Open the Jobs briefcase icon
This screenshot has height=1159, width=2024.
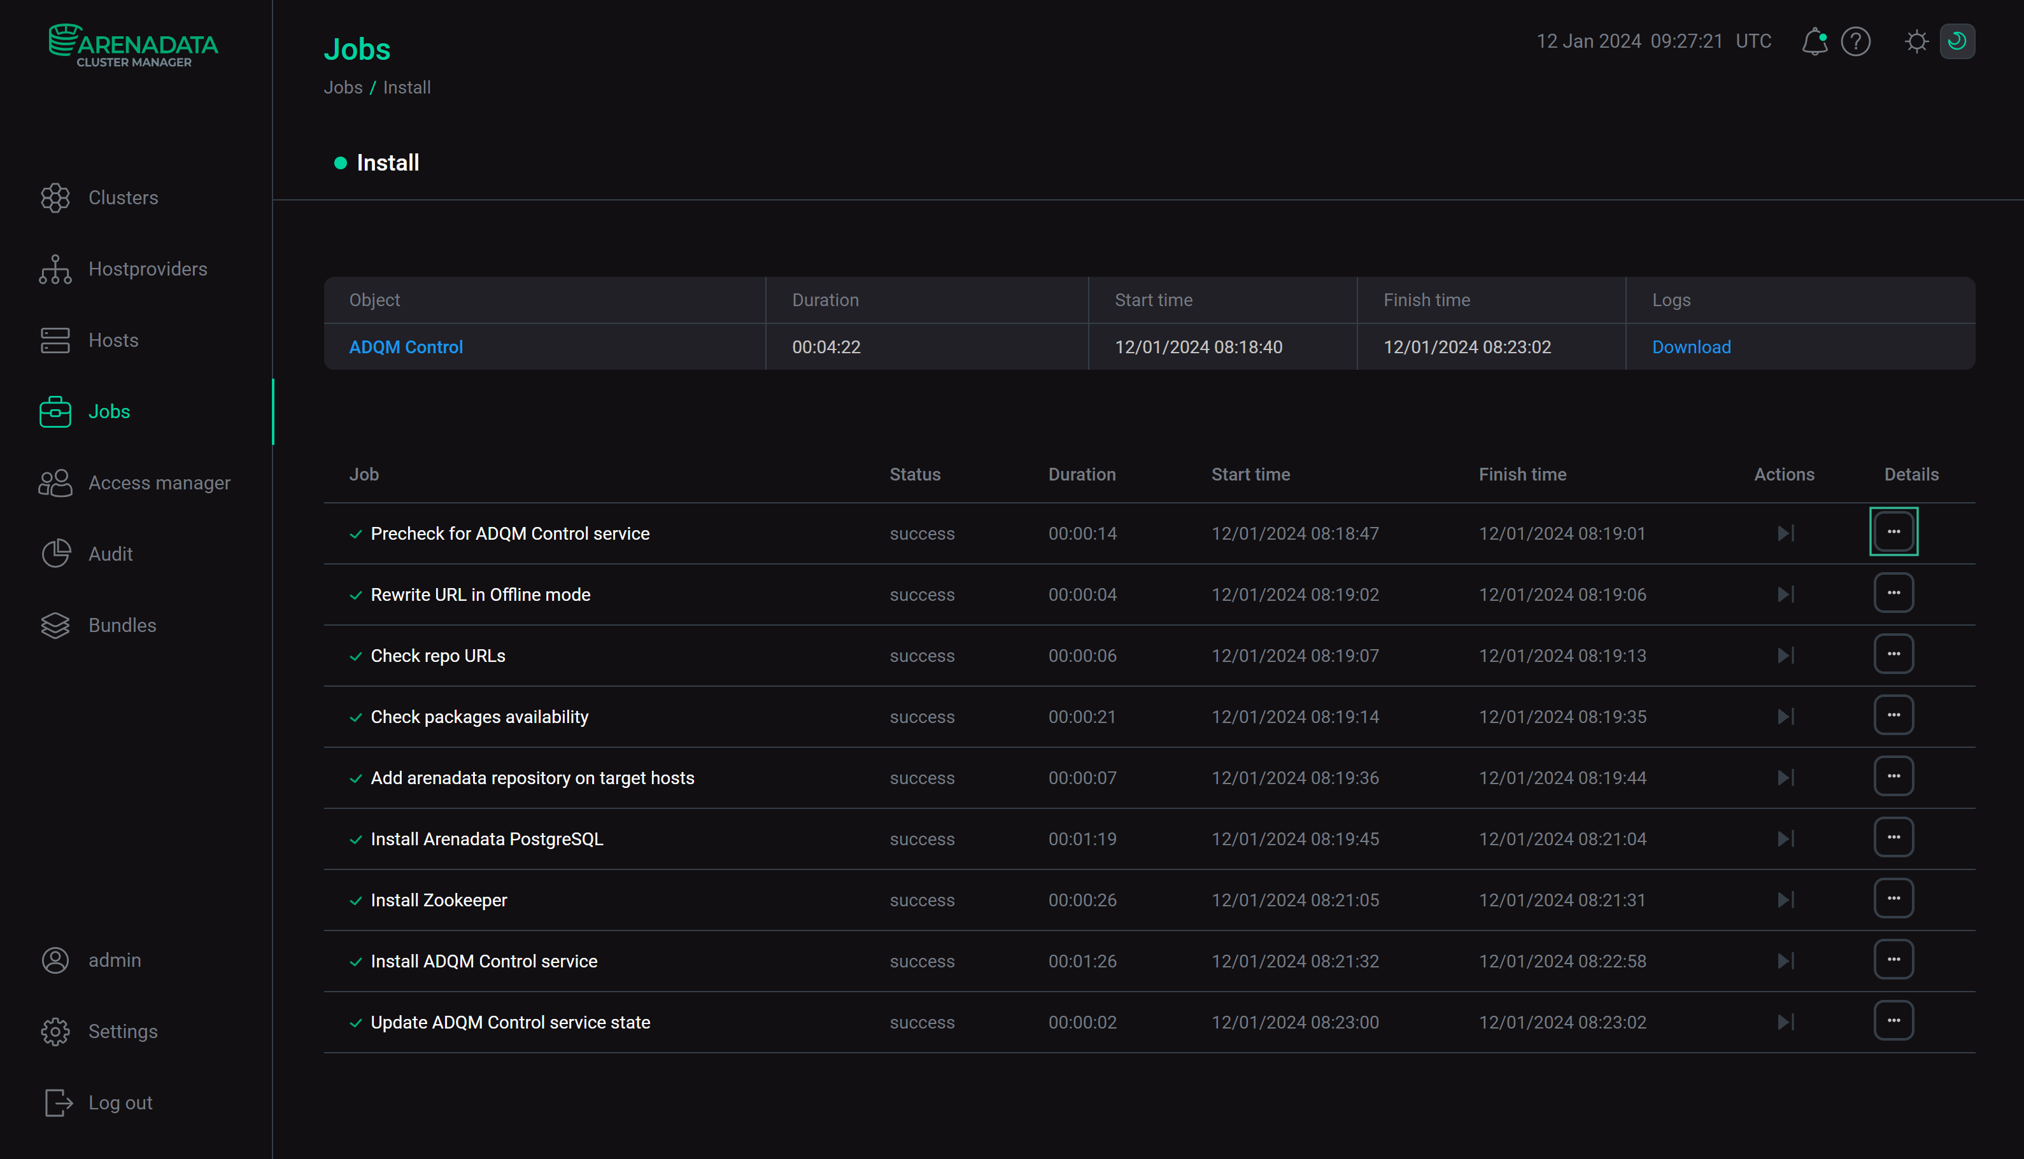pos(55,412)
